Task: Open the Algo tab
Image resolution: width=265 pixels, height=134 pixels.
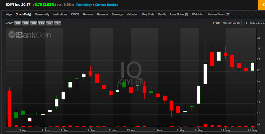Action: 9,15
